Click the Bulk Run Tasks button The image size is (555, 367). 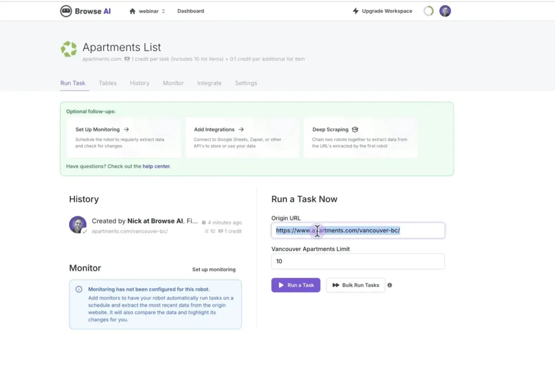click(355, 285)
